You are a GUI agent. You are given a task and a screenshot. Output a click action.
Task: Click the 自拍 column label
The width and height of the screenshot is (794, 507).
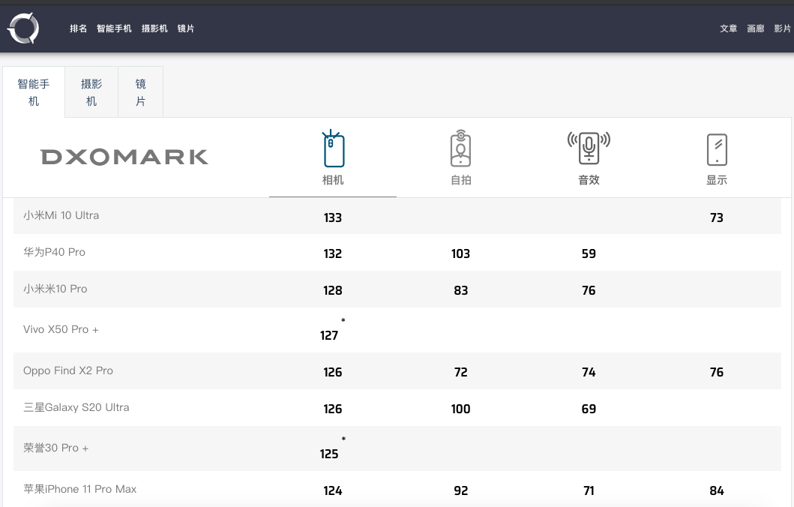point(461,180)
